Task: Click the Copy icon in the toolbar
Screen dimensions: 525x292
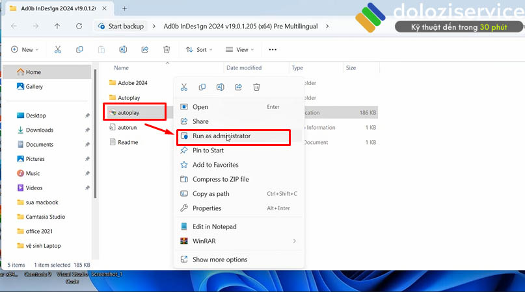Action: point(79,49)
